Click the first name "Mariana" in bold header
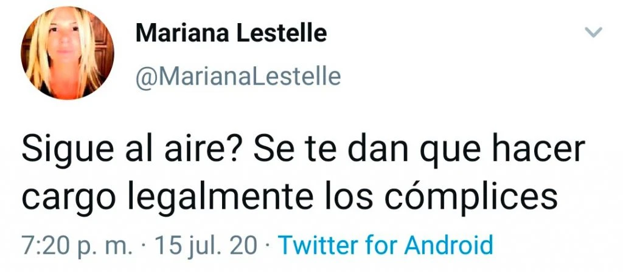Screen dimensions: 623x272 coord(183,34)
